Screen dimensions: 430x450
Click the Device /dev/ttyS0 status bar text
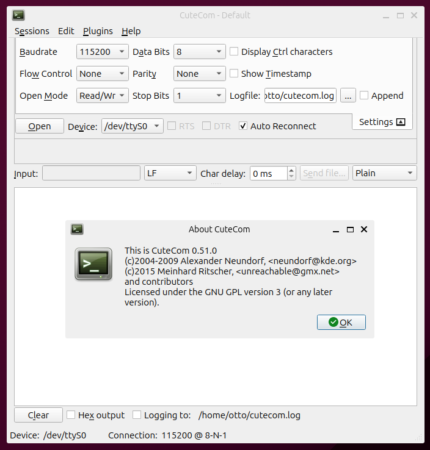click(48, 435)
